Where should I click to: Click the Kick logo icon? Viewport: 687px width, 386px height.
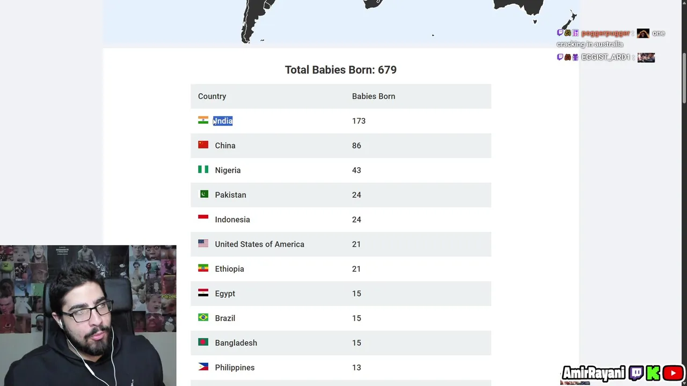tap(654, 373)
